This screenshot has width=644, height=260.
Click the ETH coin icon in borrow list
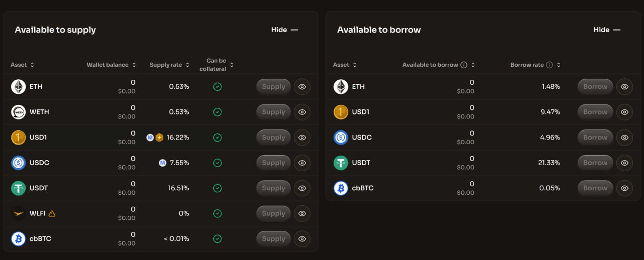[341, 87]
